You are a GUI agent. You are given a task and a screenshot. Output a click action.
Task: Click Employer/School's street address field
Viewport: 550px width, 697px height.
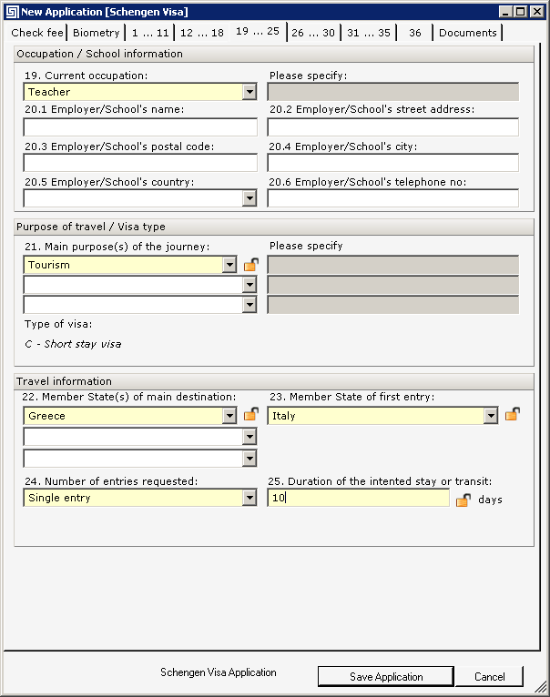(x=392, y=127)
